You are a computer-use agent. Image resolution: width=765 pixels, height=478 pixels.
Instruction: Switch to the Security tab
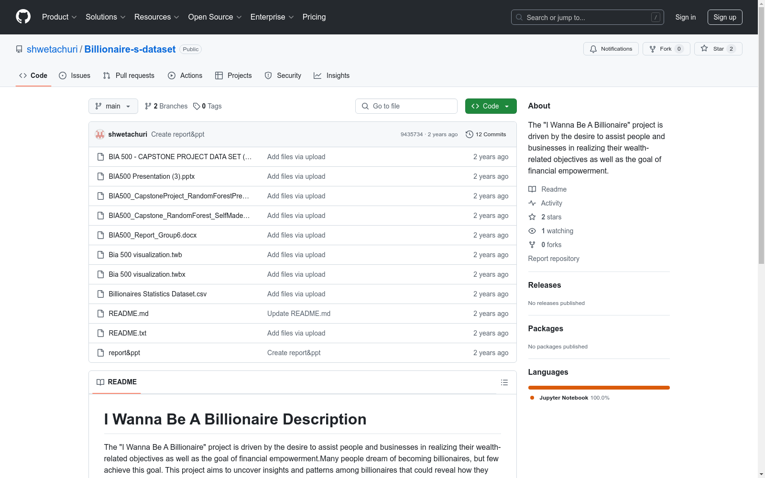pyautogui.click(x=283, y=76)
